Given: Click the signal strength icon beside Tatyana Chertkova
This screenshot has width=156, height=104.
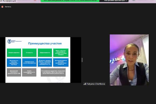Looking at the screenshot, I should click(85, 84).
